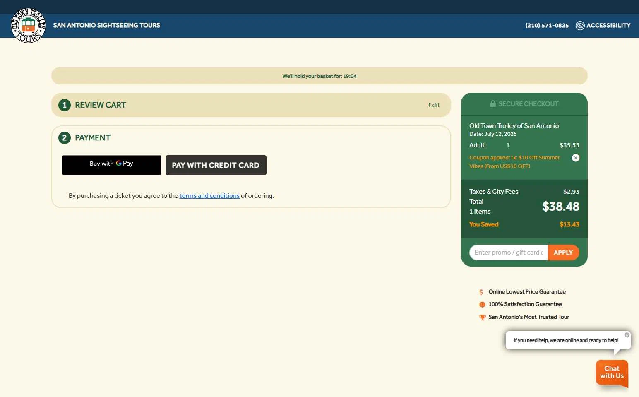Click the step 2 Payment number badge

click(65, 138)
